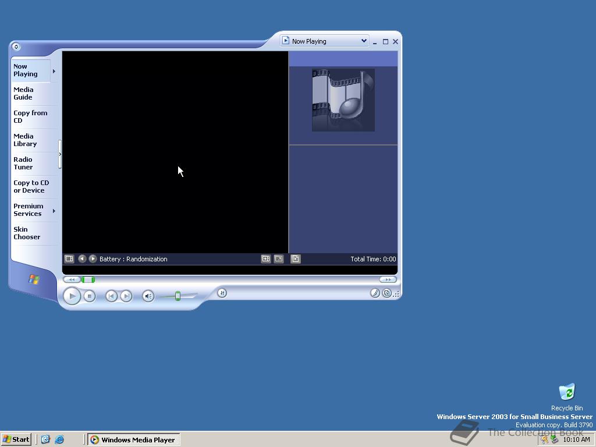
Task: Select the previous visualization arrow
Action: click(82, 259)
